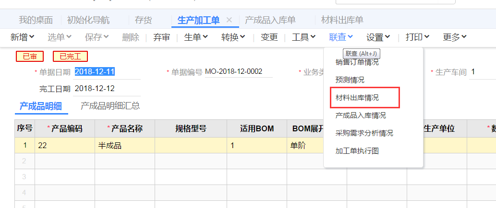Choose 采购需求分析情况 in the menu

[364, 133]
